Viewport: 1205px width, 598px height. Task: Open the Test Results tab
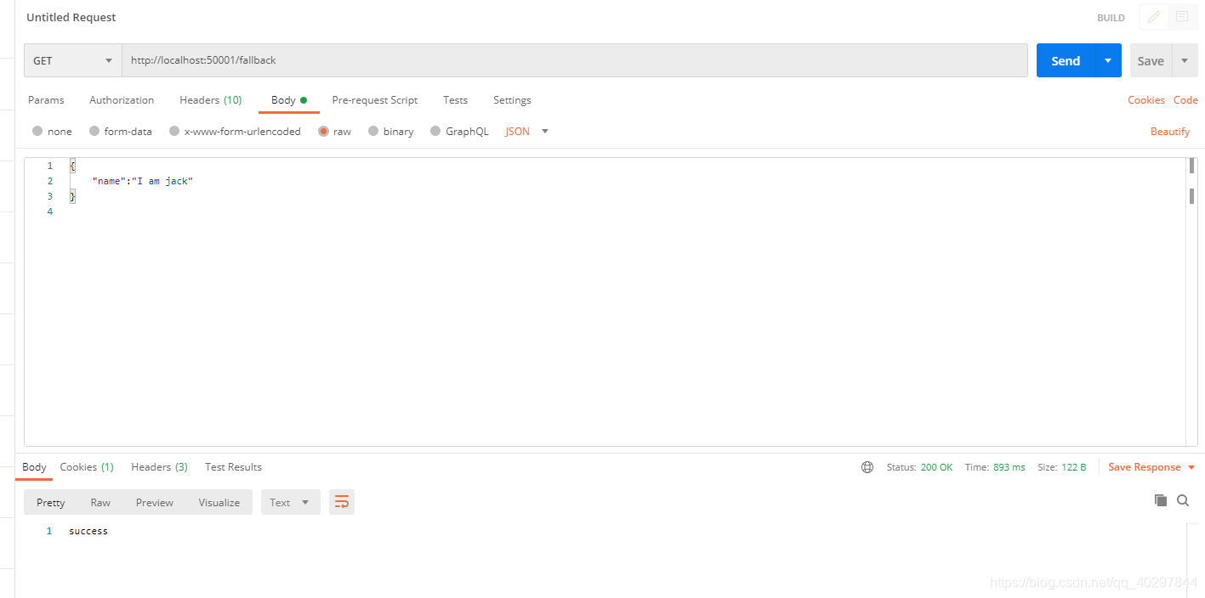(233, 467)
